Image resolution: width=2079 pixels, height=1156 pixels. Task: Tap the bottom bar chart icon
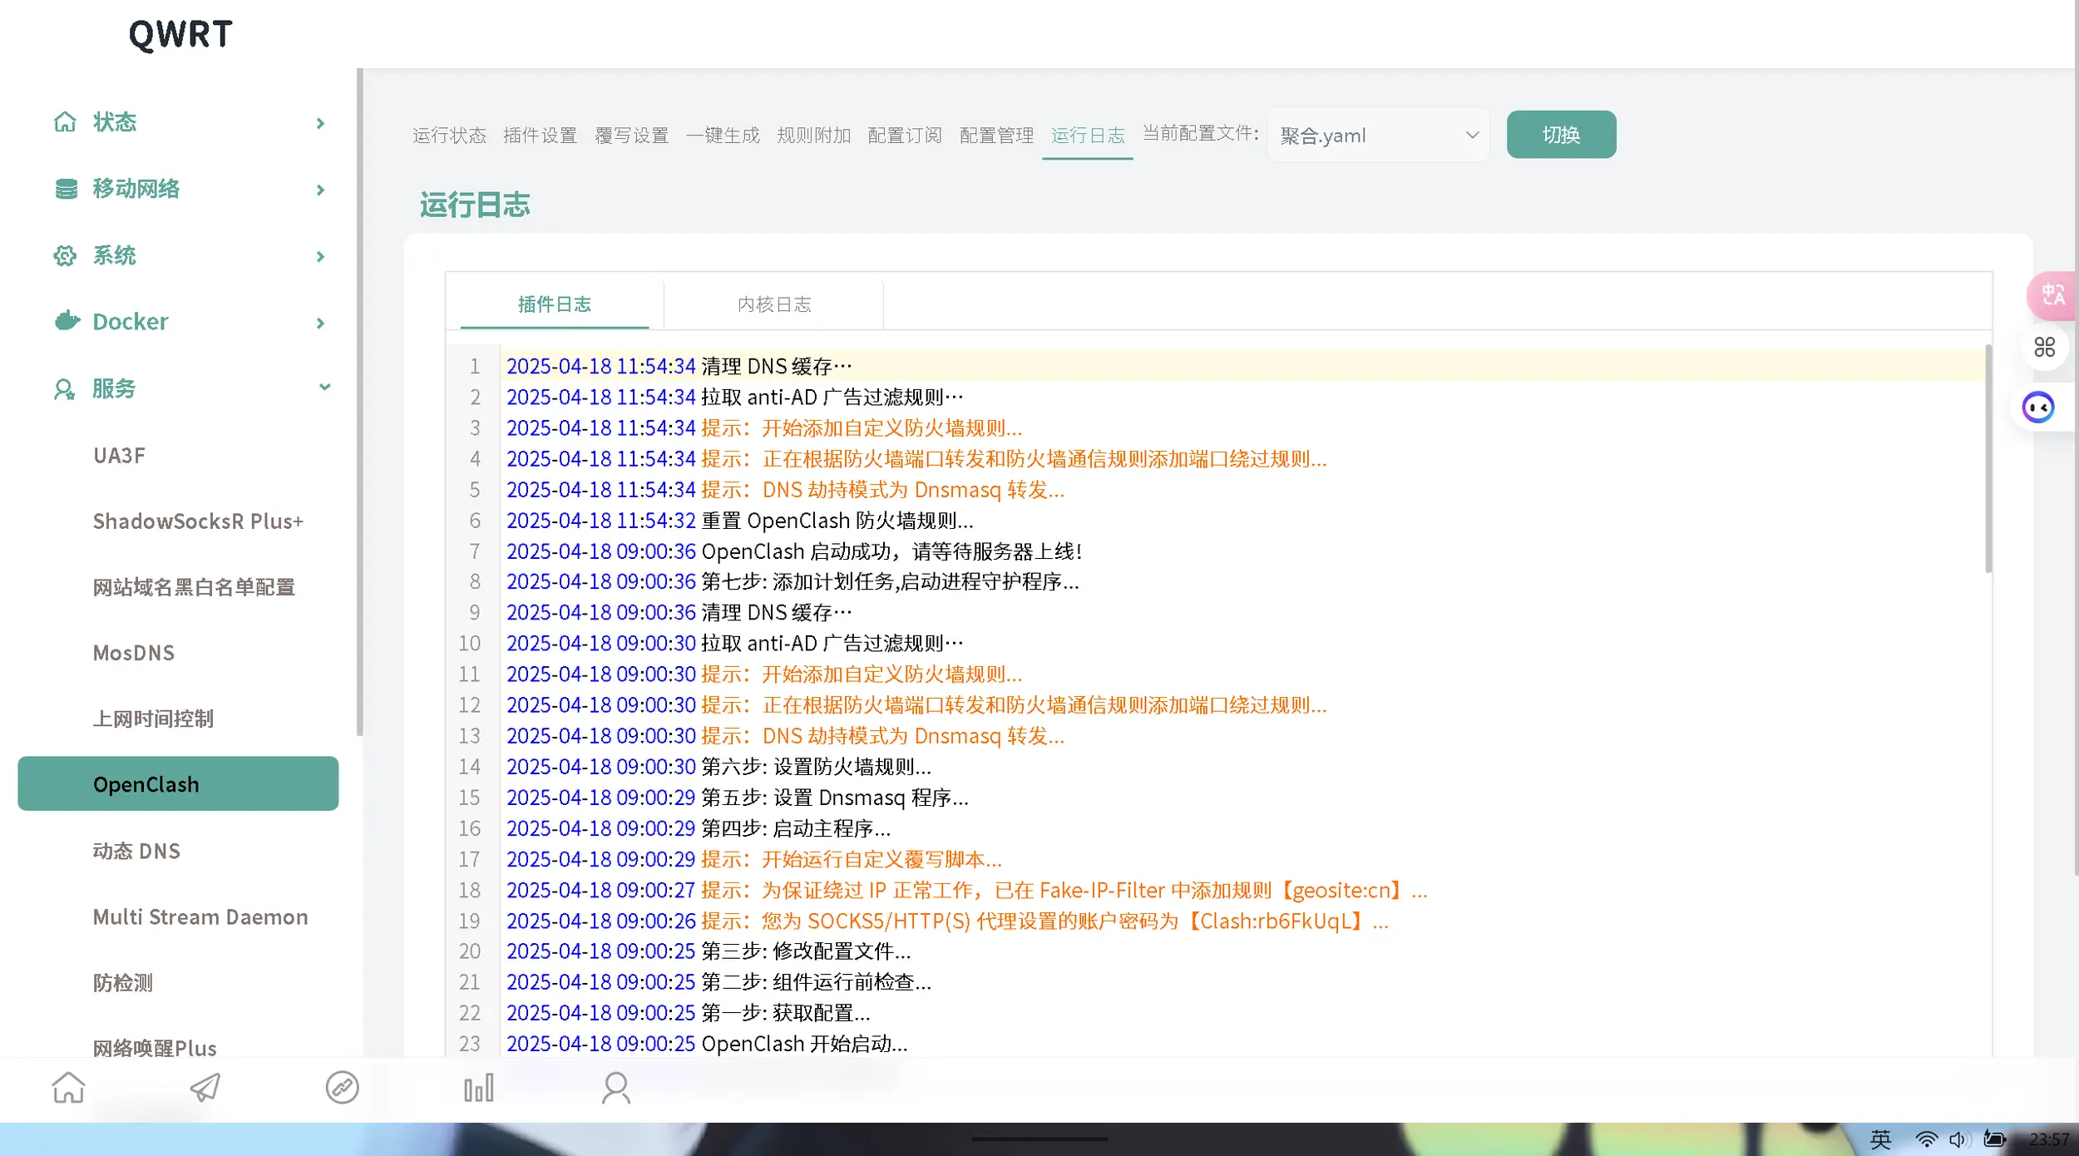pos(479,1088)
